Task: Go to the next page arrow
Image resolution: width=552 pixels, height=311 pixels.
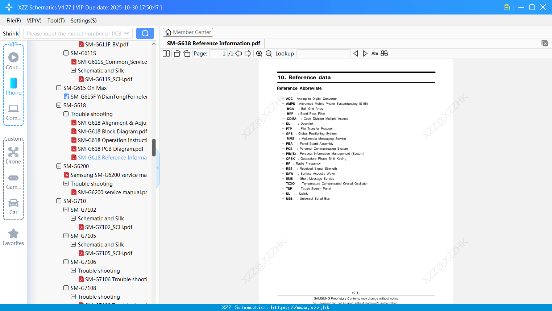Action: tap(248, 53)
